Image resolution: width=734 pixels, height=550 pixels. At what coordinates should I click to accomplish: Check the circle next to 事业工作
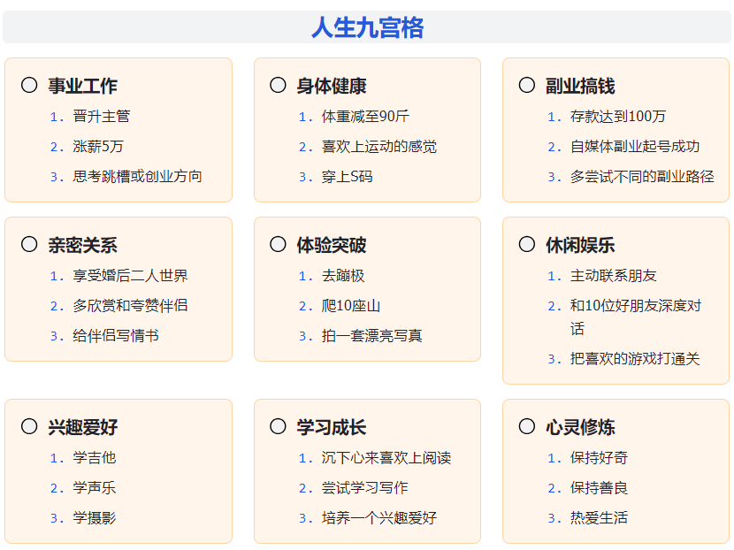click(29, 85)
